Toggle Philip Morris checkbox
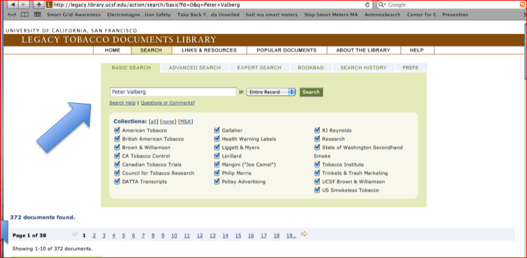 pos(217,173)
